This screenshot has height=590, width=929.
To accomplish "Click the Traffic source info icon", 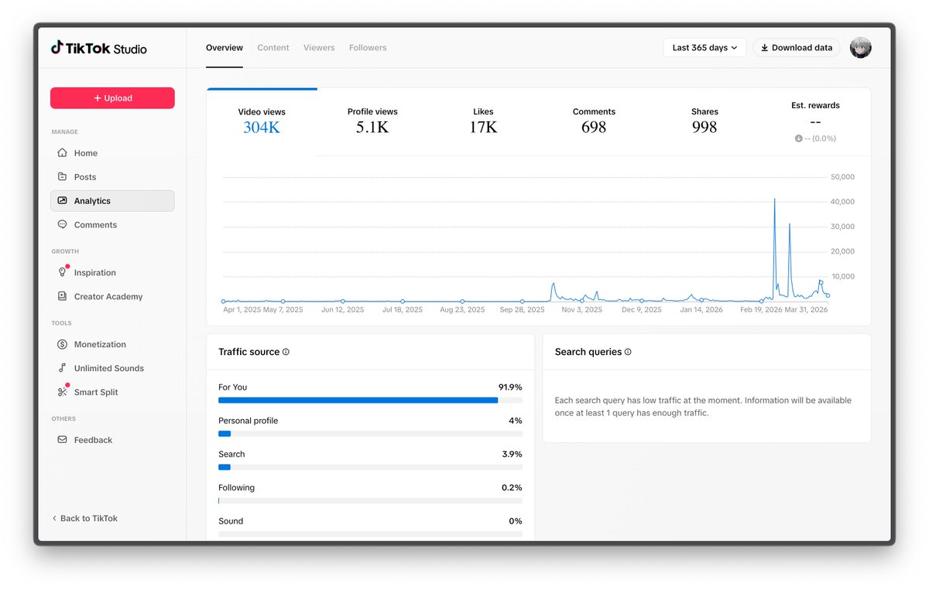I will pos(286,352).
